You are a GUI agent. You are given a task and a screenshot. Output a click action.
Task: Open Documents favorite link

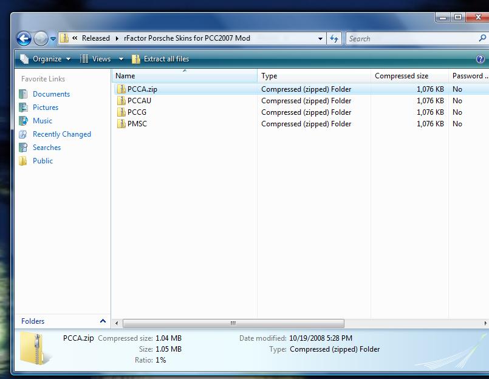[x=51, y=94]
